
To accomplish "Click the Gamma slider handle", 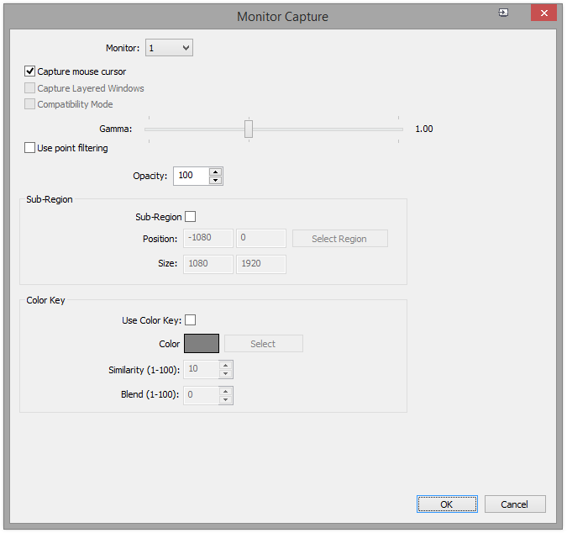I will pos(249,129).
